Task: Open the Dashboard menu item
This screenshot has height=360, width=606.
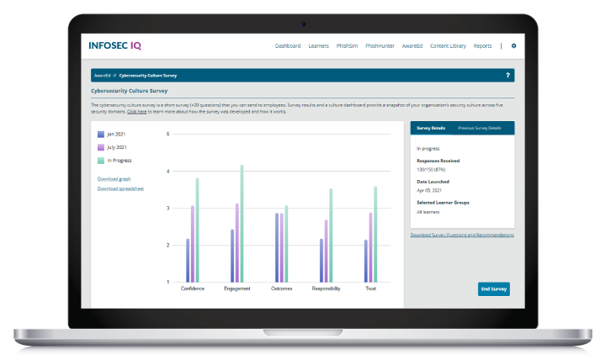Action: click(x=288, y=45)
